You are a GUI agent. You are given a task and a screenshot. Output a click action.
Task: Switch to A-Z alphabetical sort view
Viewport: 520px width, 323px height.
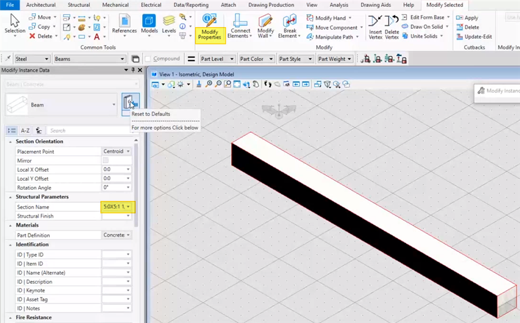click(x=25, y=131)
